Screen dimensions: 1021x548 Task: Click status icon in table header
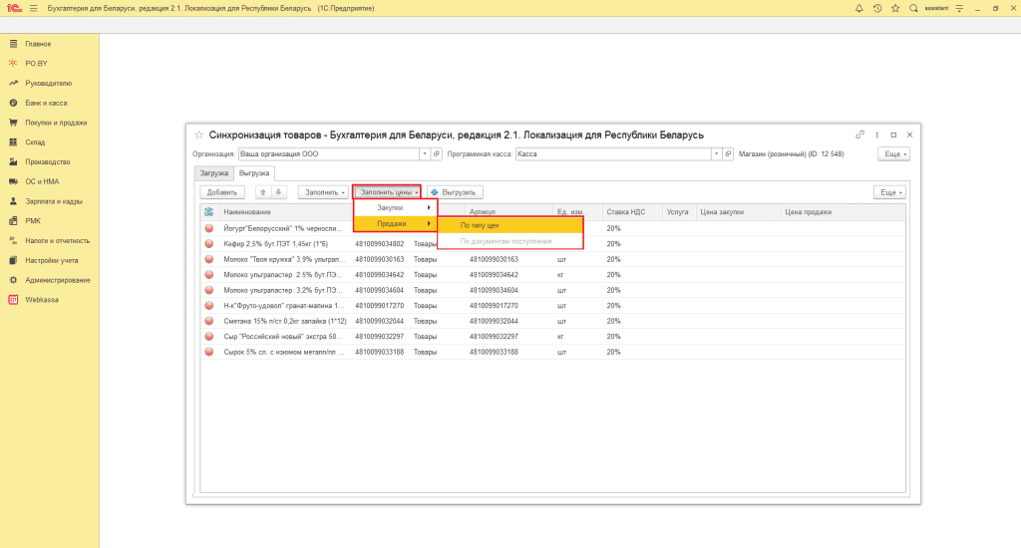[x=208, y=211]
